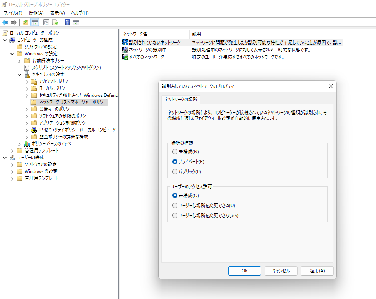Click the IP セキュリティ ポリシー icon

click(x=34, y=130)
